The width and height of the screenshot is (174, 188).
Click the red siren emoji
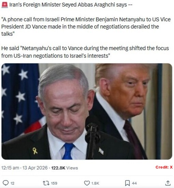click(5, 5)
